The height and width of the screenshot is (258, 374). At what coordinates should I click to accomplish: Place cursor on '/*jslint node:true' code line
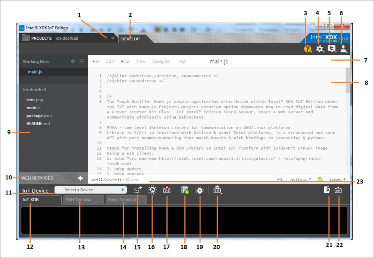pyautogui.click(x=162, y=76)
